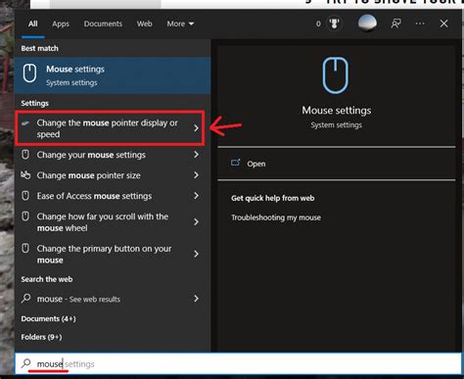Select Change the primary button on your mouse

[x=113, y=254]
